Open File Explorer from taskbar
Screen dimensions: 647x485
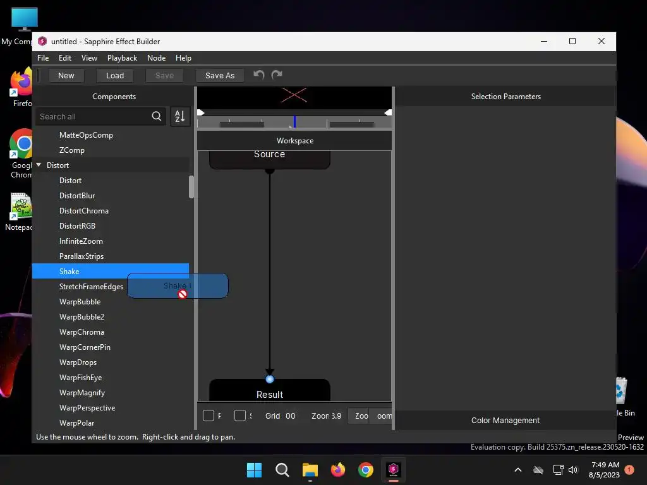[310, 470]
